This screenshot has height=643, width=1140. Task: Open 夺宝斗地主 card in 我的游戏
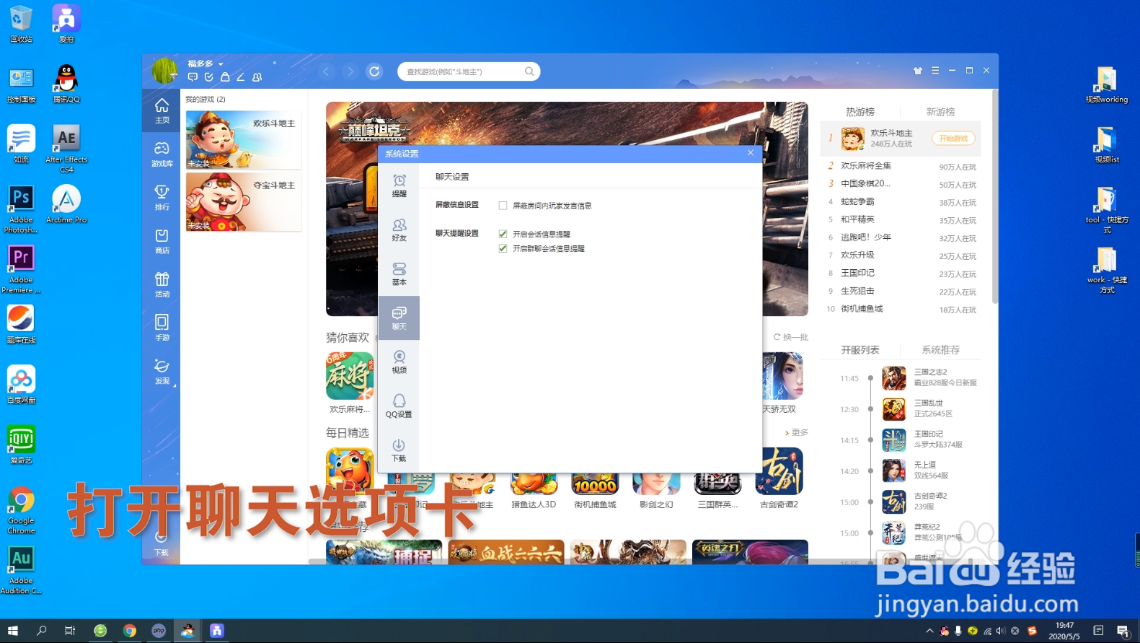coord(243,201)
